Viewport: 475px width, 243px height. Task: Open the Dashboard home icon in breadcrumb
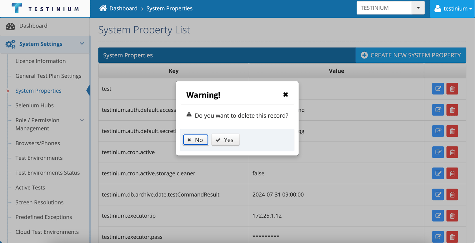(103, 8)
